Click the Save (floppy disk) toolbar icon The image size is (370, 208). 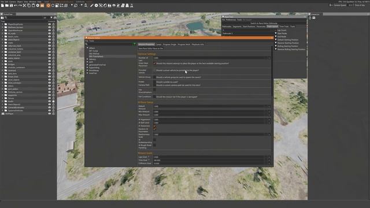click(x=11, y=5)
